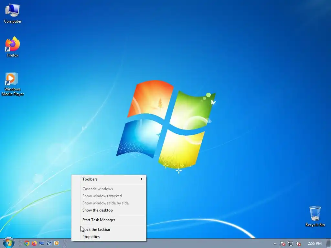The image size is (331, 248).
Task: Click the taskbar grip handle after Media Player
Action: click(65, 243)
